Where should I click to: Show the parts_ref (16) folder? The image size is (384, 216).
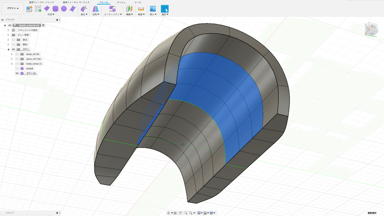pos(17,59)
